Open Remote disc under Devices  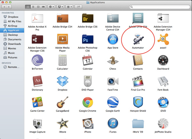(x=12, y=67)
